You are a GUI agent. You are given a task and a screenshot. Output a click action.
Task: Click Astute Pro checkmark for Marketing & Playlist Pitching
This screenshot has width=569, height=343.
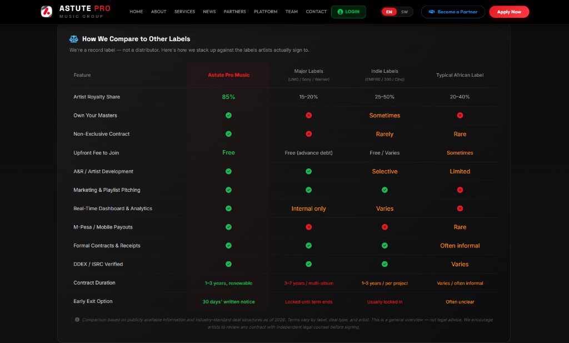point(228,190)
